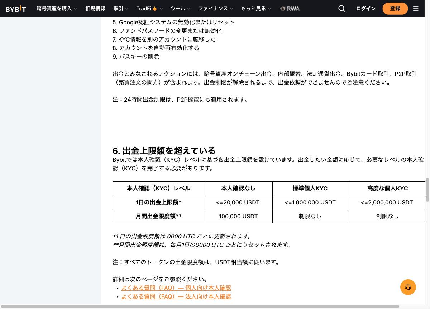Open the RWA banner icon
This screenshot has width=430, height=309.
click(x=290, y=9)
